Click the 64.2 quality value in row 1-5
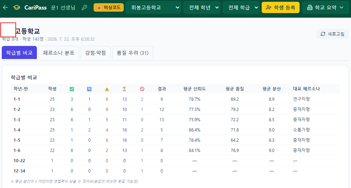Image resolution: width=351 pixels, height=188 pixels. click(x=235, y=140)
